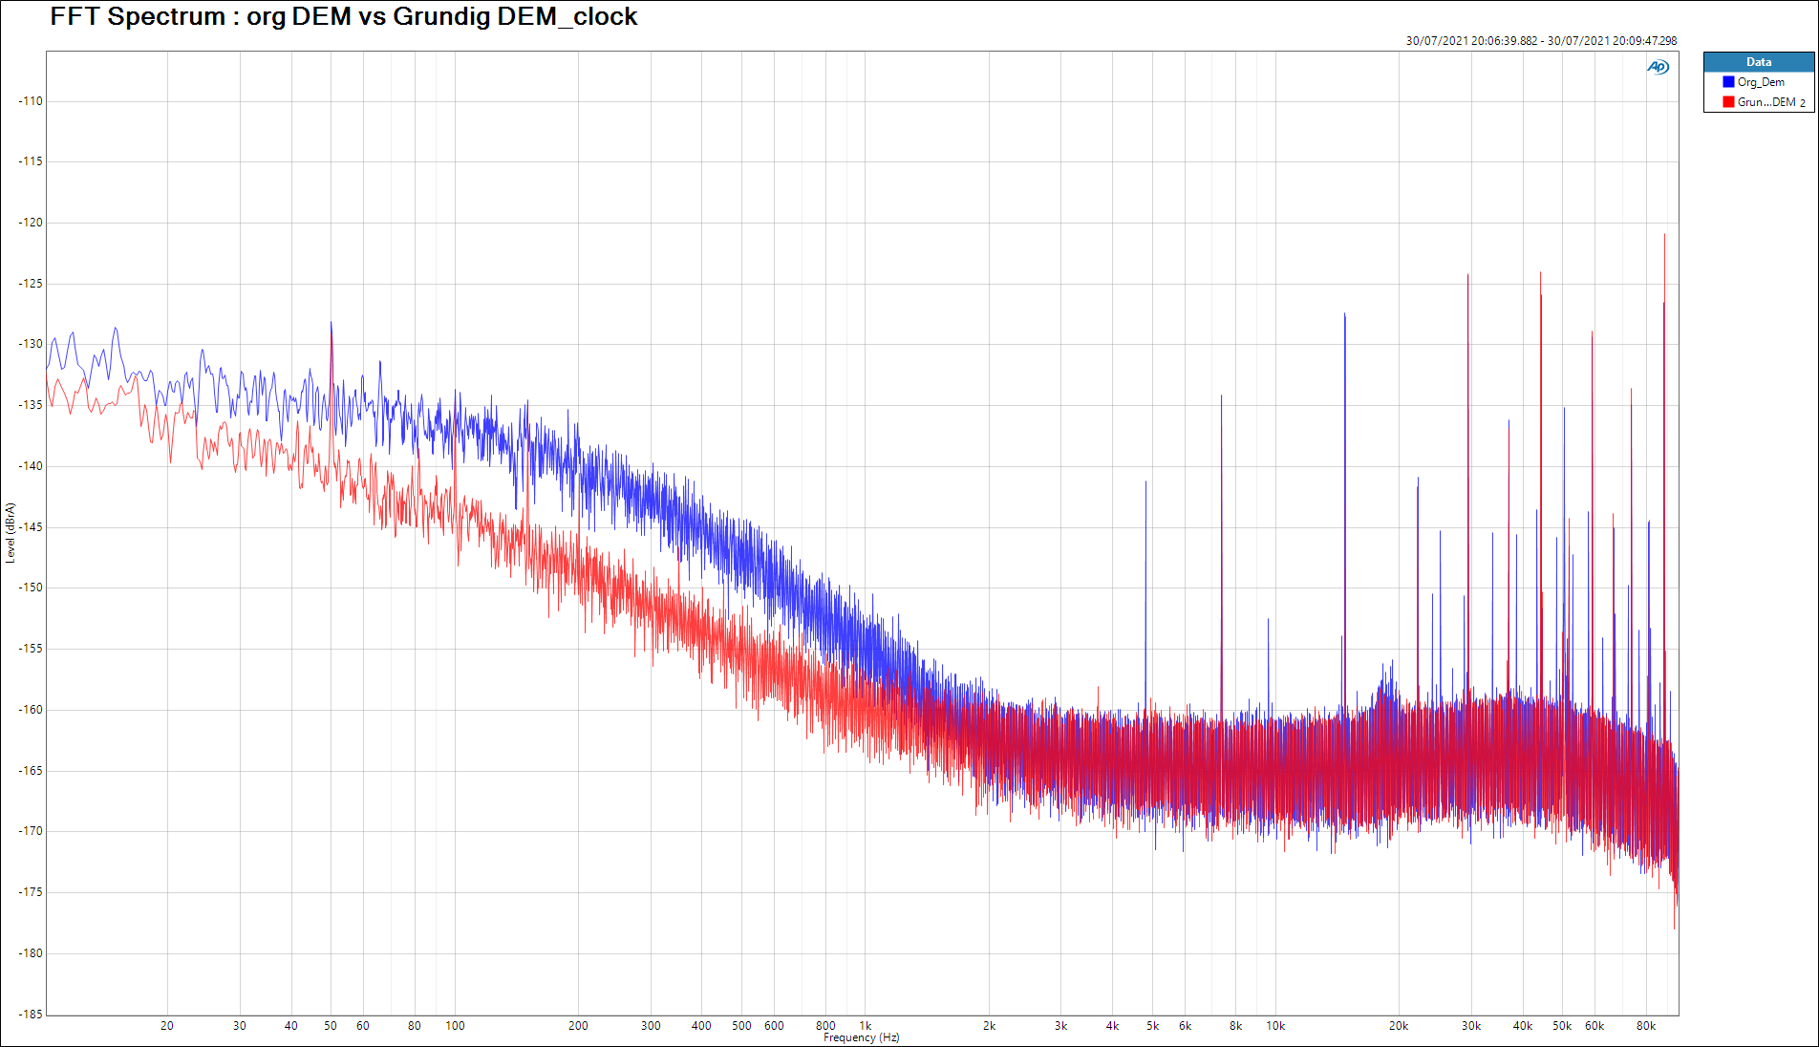The height and width of the screenshot is (1047, 1819).
Task: Select the Grun...DEM 2 legend entry label
Action: (1770, 102)
